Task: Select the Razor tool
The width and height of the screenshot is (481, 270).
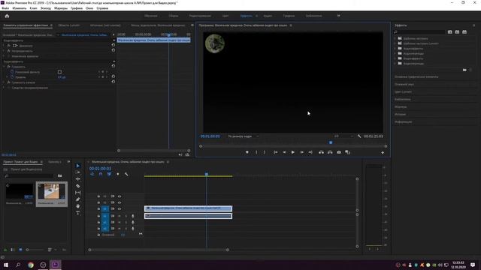Action: [x=78, y=186]
